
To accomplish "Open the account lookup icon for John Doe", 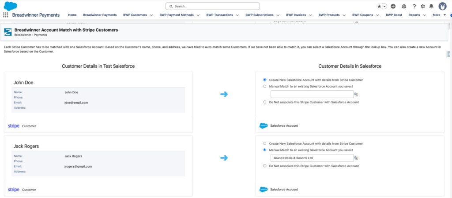I will tap(356, 94).
